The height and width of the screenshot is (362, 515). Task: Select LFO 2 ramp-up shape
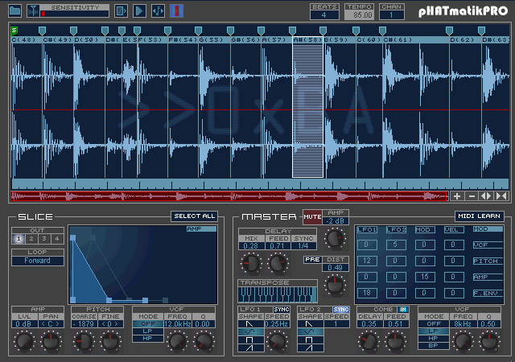click(311, 348)
